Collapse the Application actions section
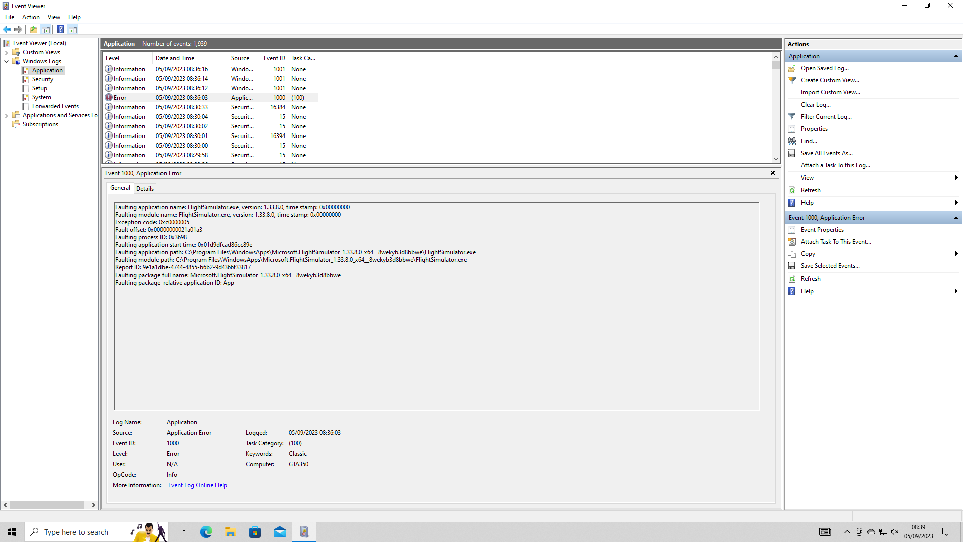Viewport: 963px width, 542px height. coord(956,56)
